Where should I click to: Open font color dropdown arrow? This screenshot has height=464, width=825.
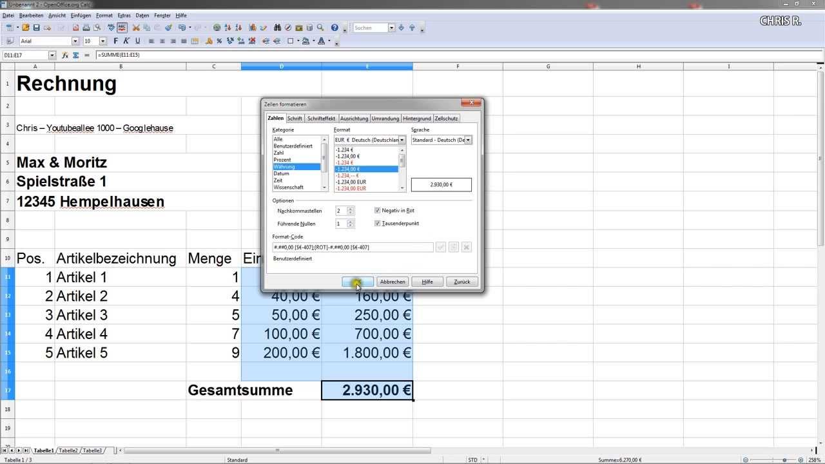coord(329,41)
